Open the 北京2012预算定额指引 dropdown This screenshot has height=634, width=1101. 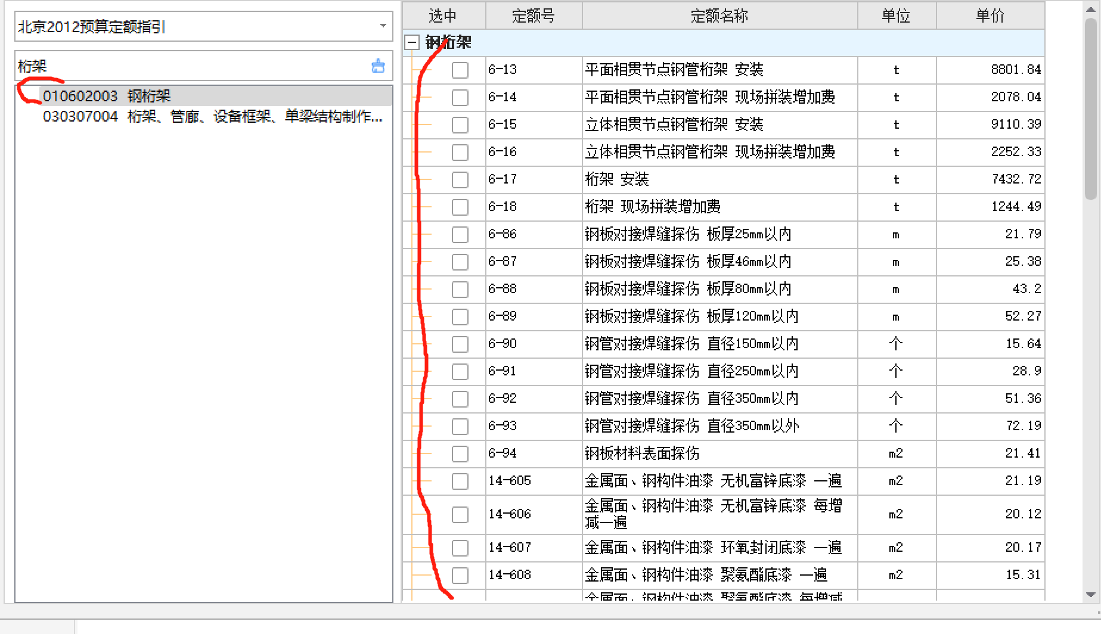coord(383,26)
